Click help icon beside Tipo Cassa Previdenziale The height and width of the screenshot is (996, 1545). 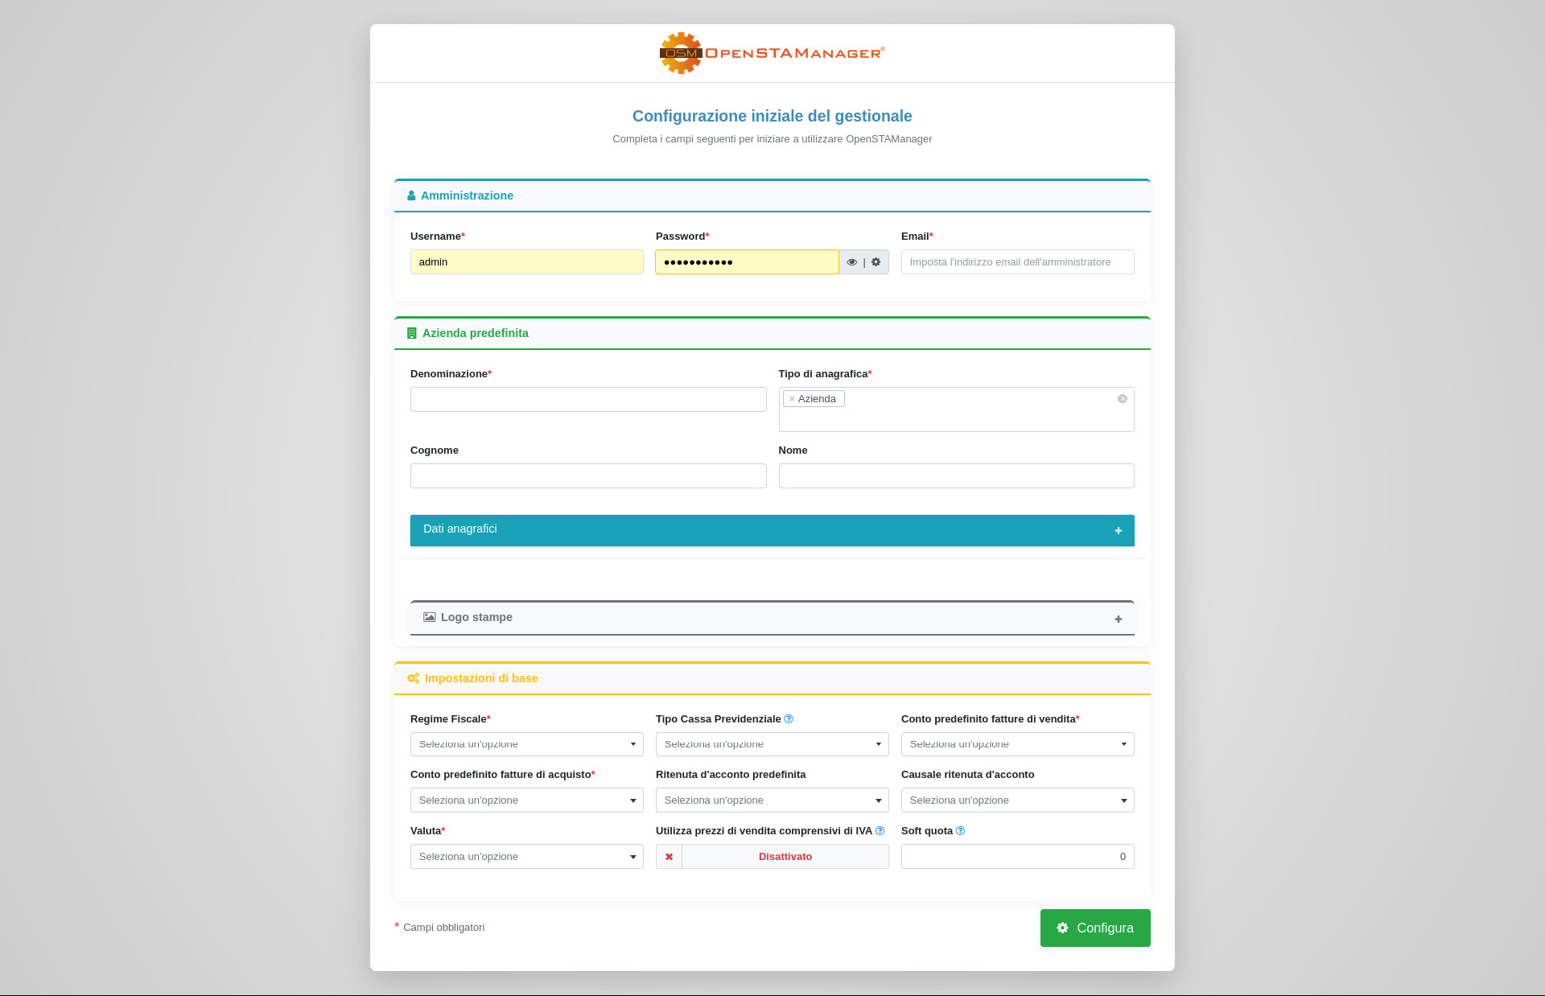click(x=789, y=719)
